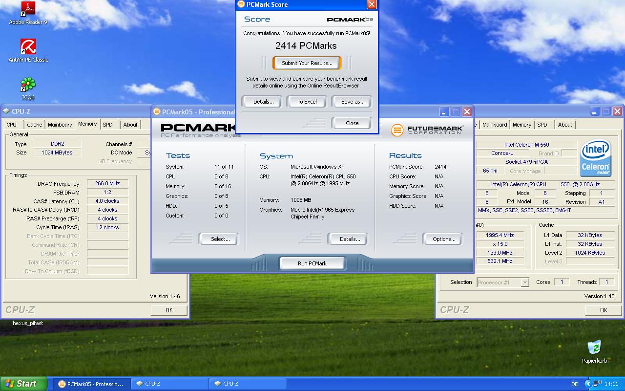Open the About tab in left CPU-Z
Image resolution: width=625 pixels, height=391 pixels.
point(130,125)
